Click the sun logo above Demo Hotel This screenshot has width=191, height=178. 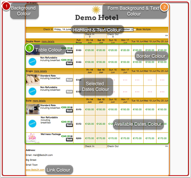[x=96, y=10]
